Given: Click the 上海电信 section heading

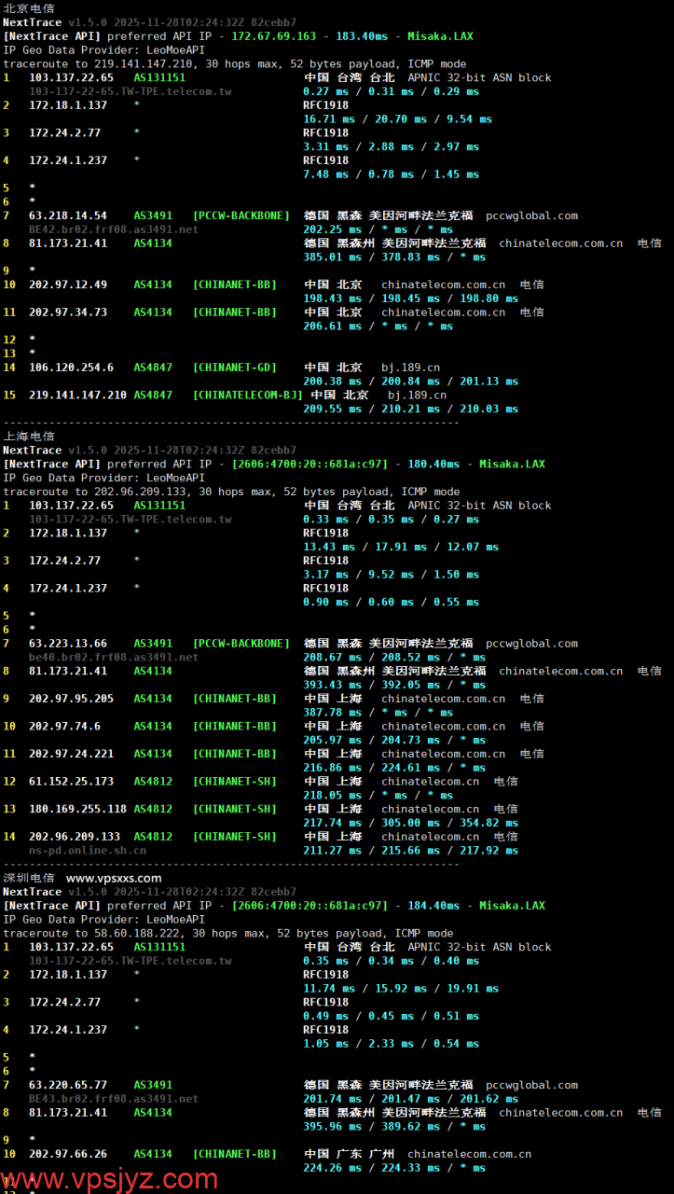Looking at the screenshot, I should (29, 436).
